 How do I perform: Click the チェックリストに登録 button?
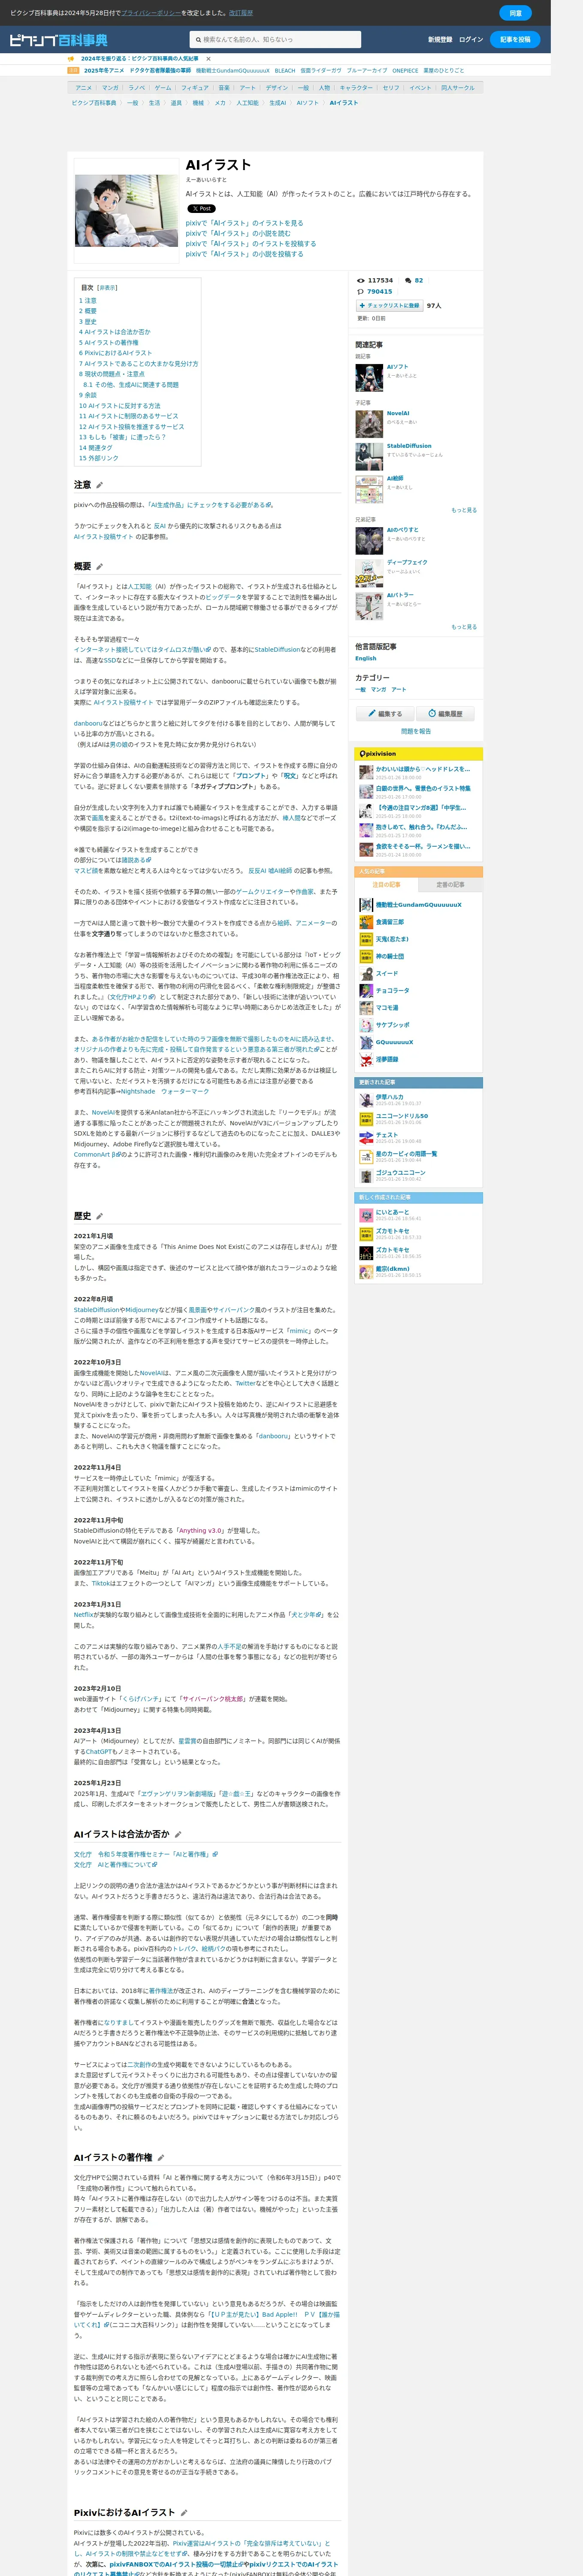click(389, 306)
